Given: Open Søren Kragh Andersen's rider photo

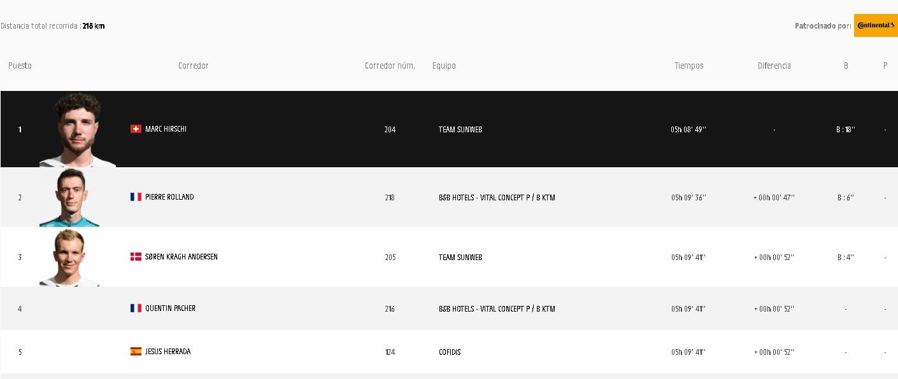Looking at the screenshot, I should [x=69, y=258].
